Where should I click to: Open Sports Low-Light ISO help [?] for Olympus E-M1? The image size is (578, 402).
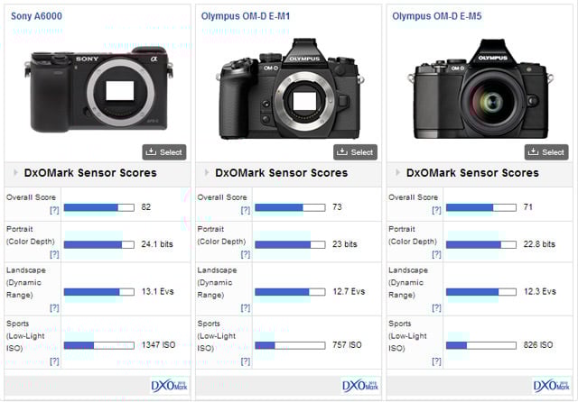[245, 361]
